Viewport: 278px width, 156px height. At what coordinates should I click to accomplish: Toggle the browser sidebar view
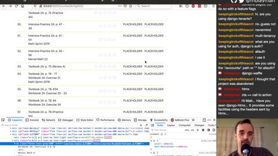pos(205,6)
